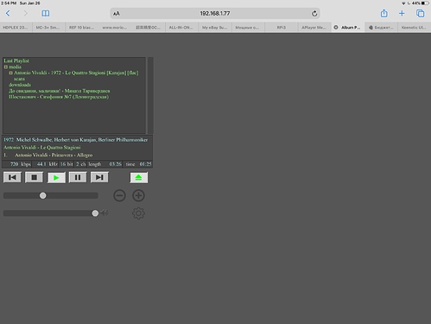Screen dimensions: 431x324
Task: Select the scans folder entry
Action: [x=19, y=79]
